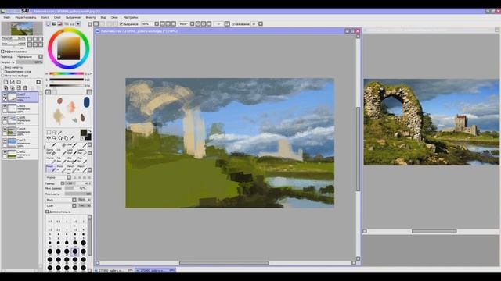Switch to the second document tab at bottom
Image resolution: width=501 pixels, height=281 pixels.
(156, 270)
